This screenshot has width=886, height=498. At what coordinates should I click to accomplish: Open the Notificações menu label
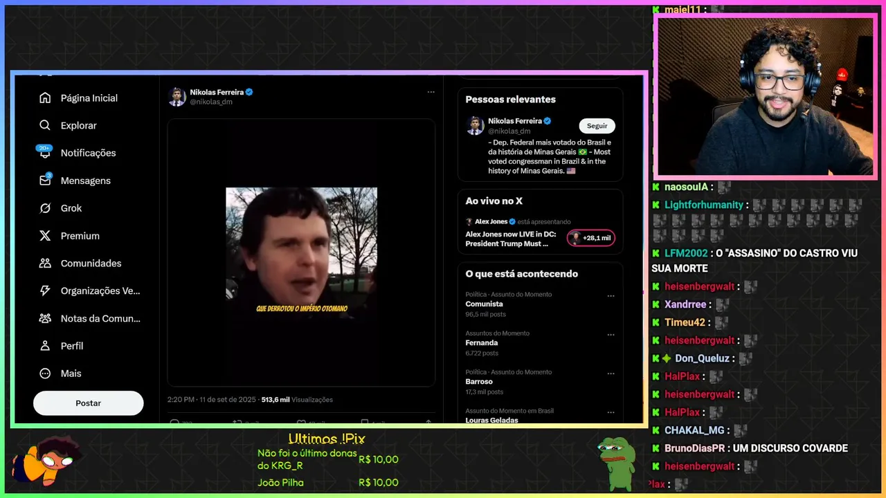[89, 153]
